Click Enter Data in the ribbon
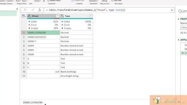 point(116,1)
